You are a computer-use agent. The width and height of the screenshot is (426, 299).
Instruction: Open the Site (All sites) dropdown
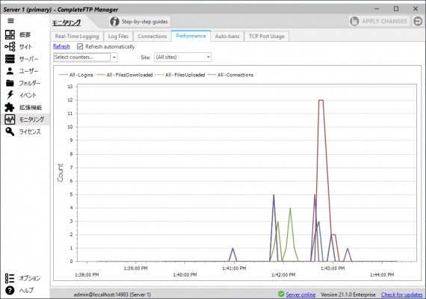coord(183,57)
